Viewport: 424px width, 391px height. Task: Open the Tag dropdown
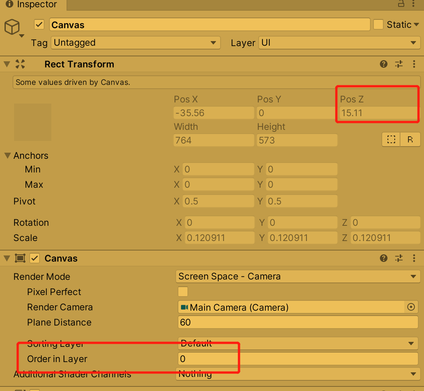coord(136,43)
